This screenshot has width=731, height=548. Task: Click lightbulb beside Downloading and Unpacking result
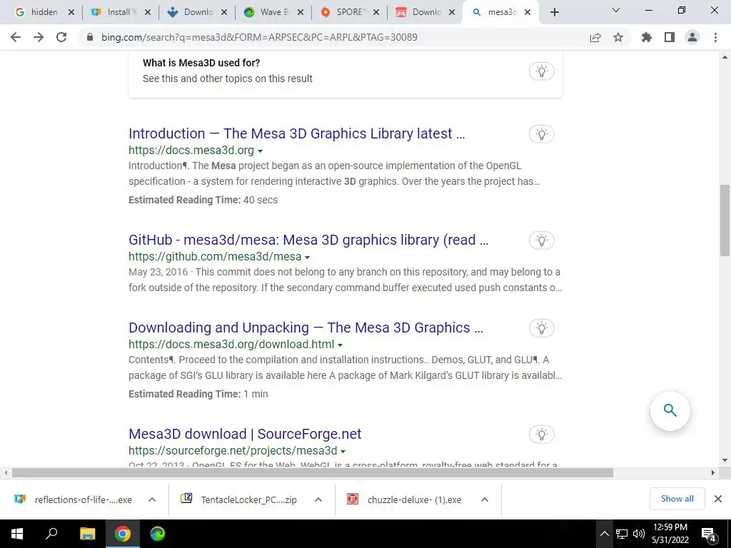click(x=542, y=328)
